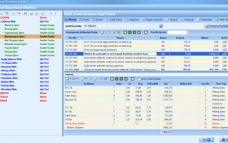The image size is (228, 143).
Task: Move selected item down with blue arrow
Action: tap(55, 13)
